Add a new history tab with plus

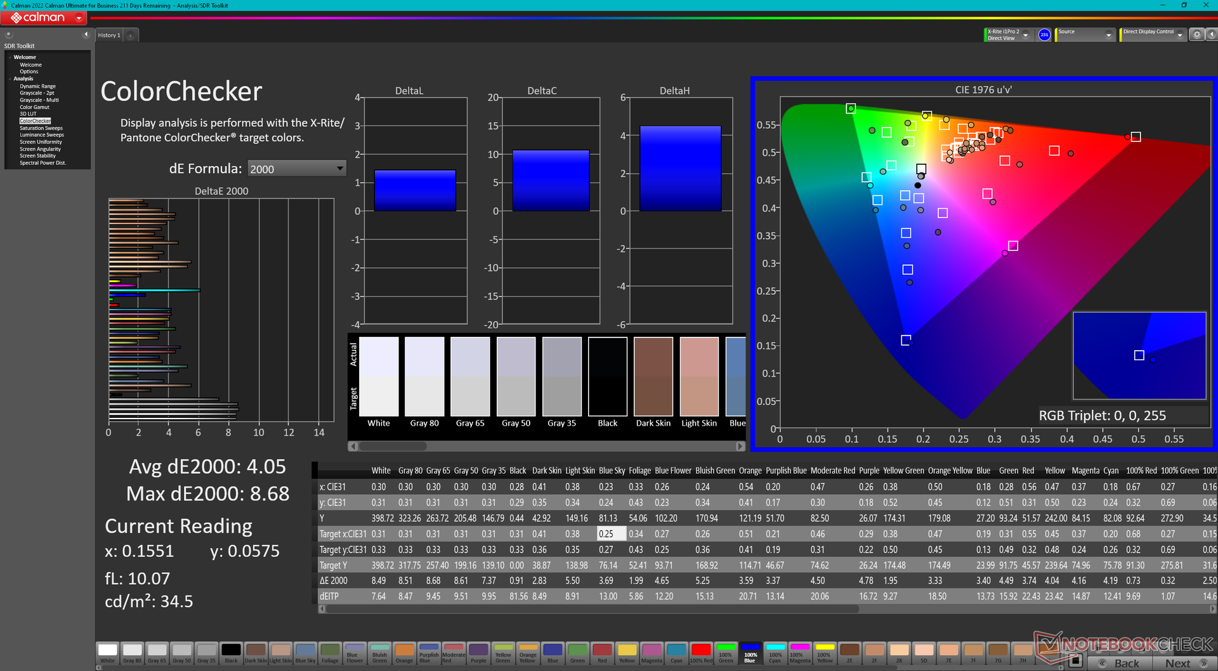(130, 36)
